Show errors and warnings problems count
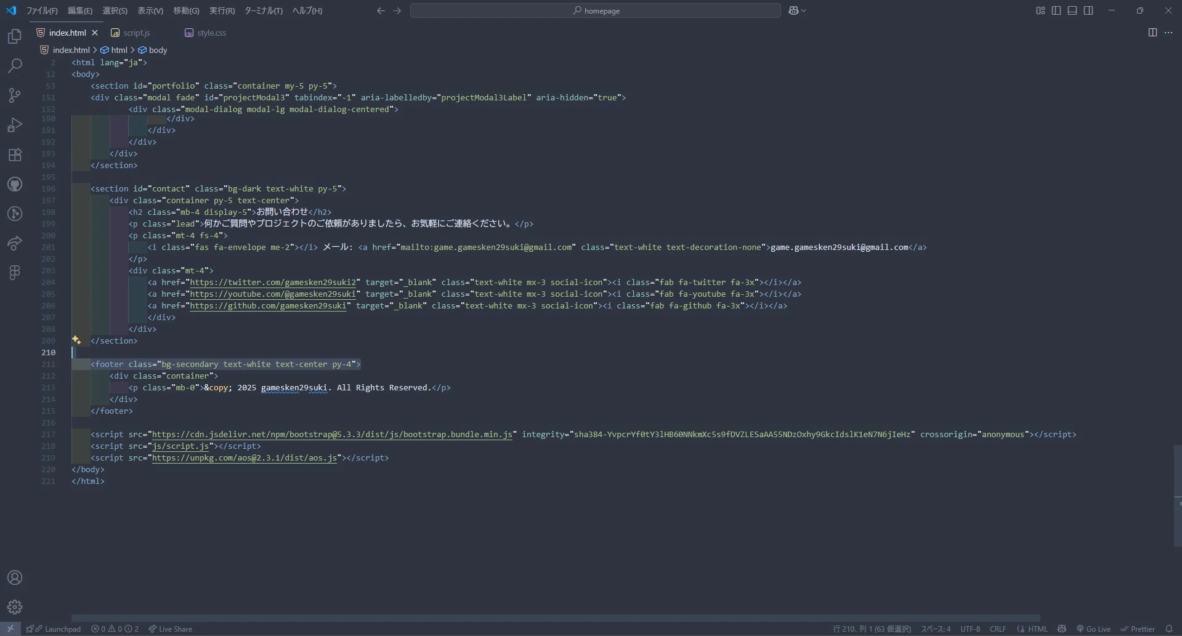 click(115, 629)
